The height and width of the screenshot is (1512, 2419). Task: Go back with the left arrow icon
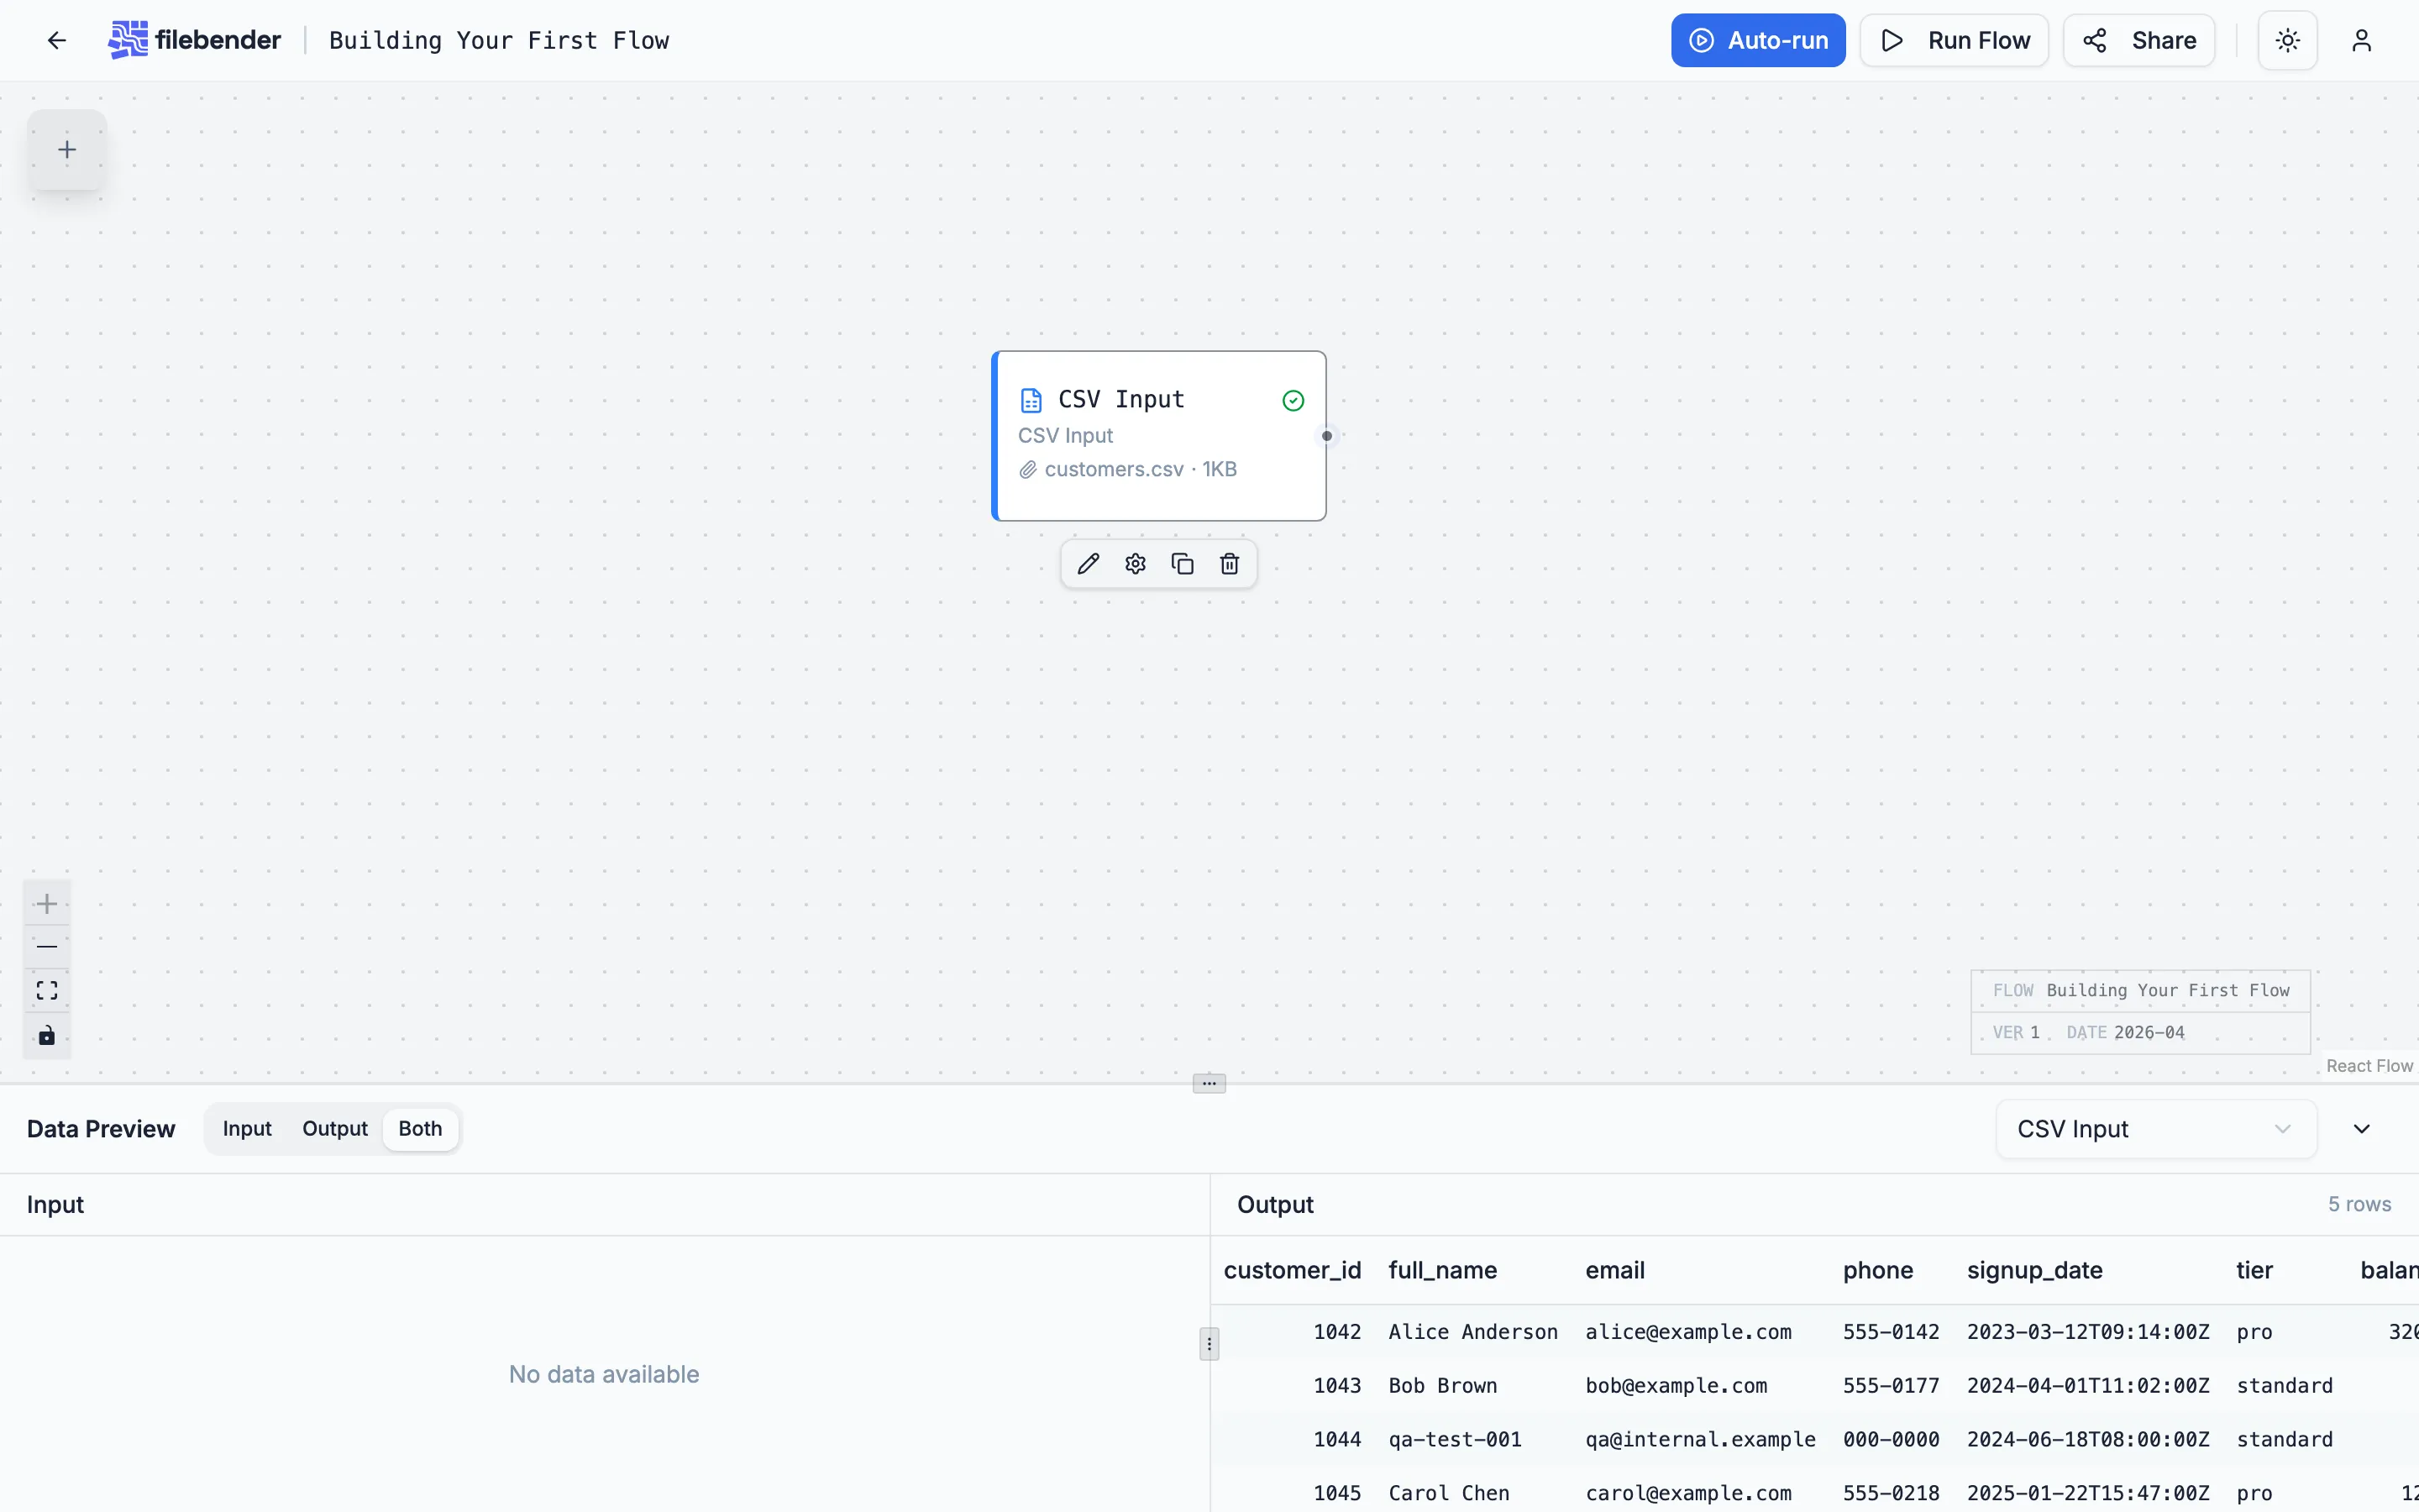(x=56, y=40)
